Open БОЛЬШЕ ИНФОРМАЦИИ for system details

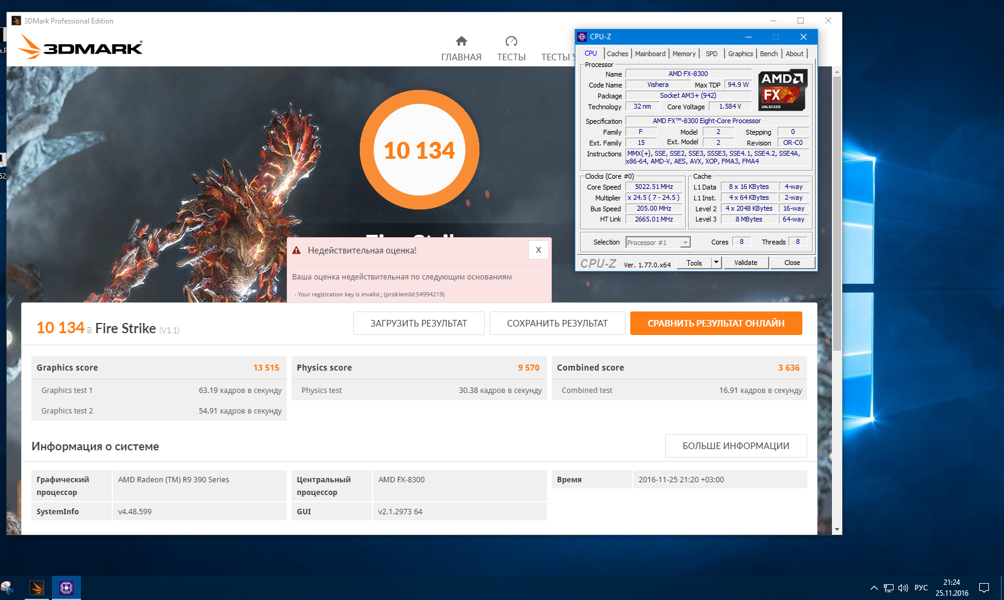[x=736, y=445]
